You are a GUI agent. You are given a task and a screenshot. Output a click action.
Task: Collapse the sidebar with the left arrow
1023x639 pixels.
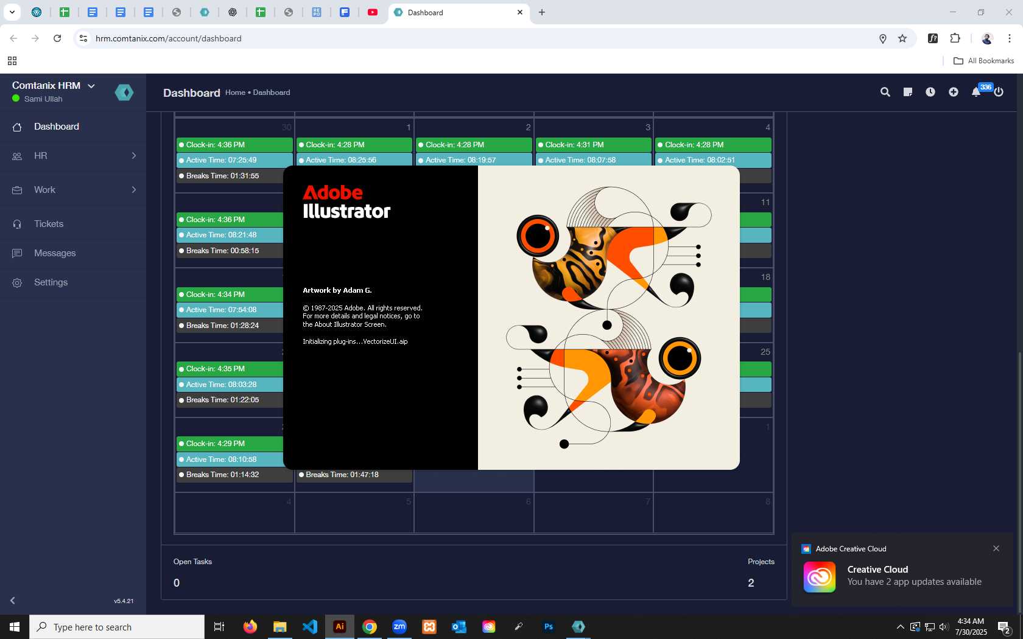[x=12, y=601]
